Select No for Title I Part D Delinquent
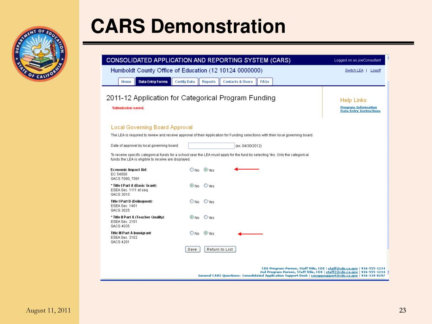432x324 pixels. [x=192, y=201]
